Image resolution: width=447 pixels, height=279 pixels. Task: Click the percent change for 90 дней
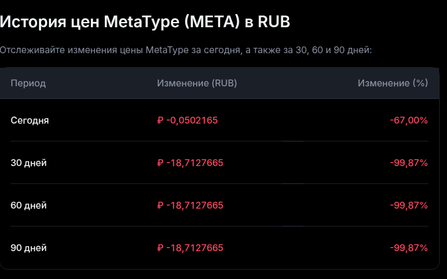[x=409, y=248]
